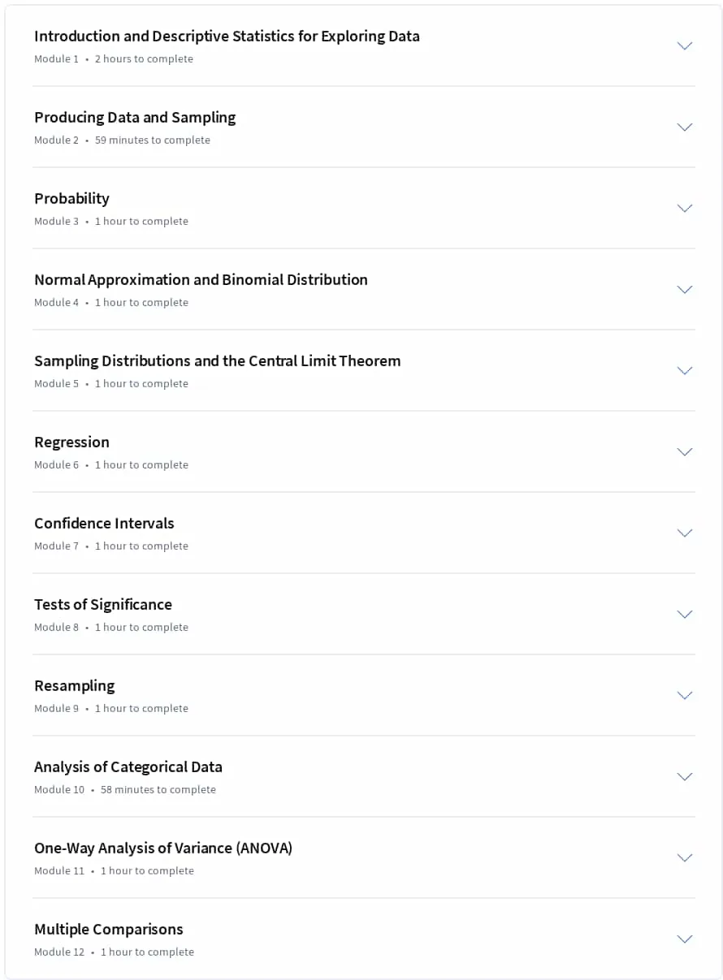Expand Analysis of Categorical Data chevron
The image size is (723, 980).
[685, 777]
